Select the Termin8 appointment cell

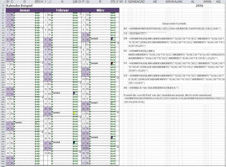point(100,137)
